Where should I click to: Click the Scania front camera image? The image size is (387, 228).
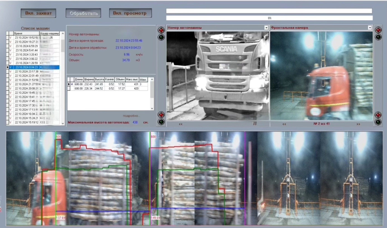[218, 76]
